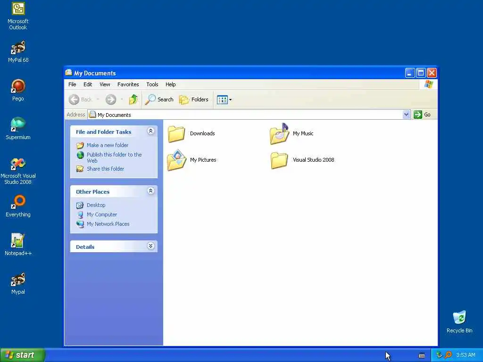This screenshot has height=362, width=483.
Task: Open the Microsoft Outlook desktop icon
Action: tap(18, 16)
